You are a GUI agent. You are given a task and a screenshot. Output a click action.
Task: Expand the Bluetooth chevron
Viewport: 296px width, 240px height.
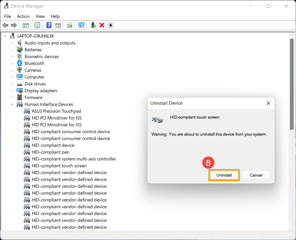point(12,63)
